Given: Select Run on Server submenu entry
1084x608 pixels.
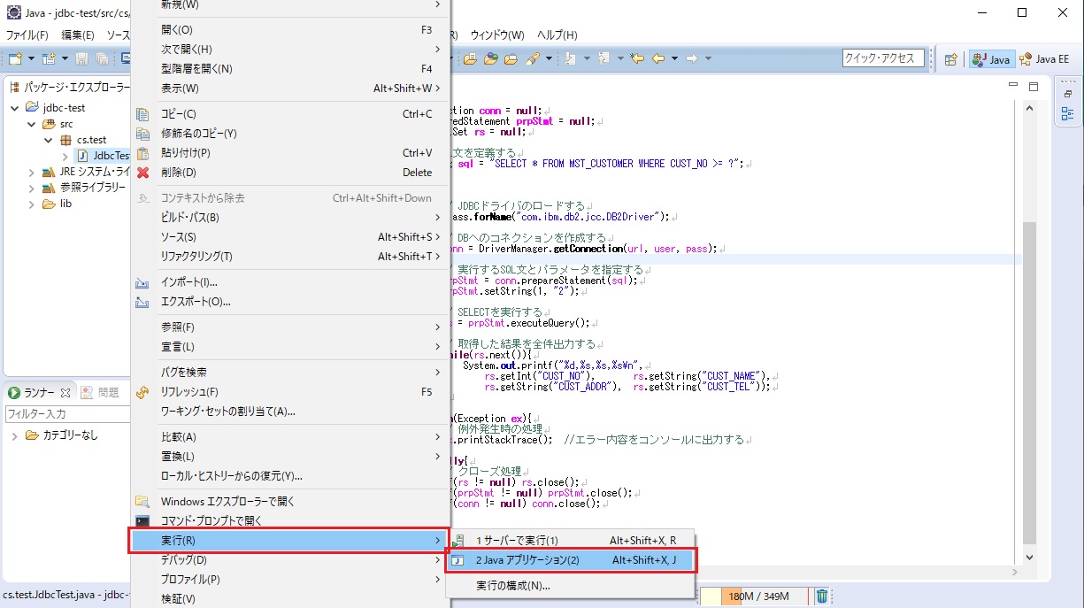Looking at the screenshot, I should click(571, 541).
